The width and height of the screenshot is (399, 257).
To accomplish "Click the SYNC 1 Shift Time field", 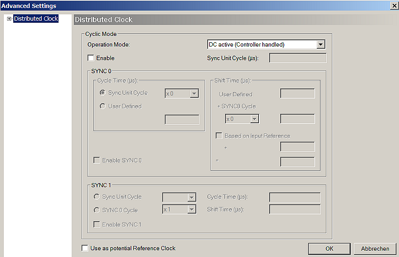I will (295, 209).
